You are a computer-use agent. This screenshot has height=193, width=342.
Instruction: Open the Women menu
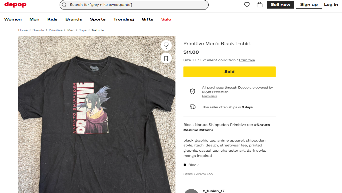(13, 19)
